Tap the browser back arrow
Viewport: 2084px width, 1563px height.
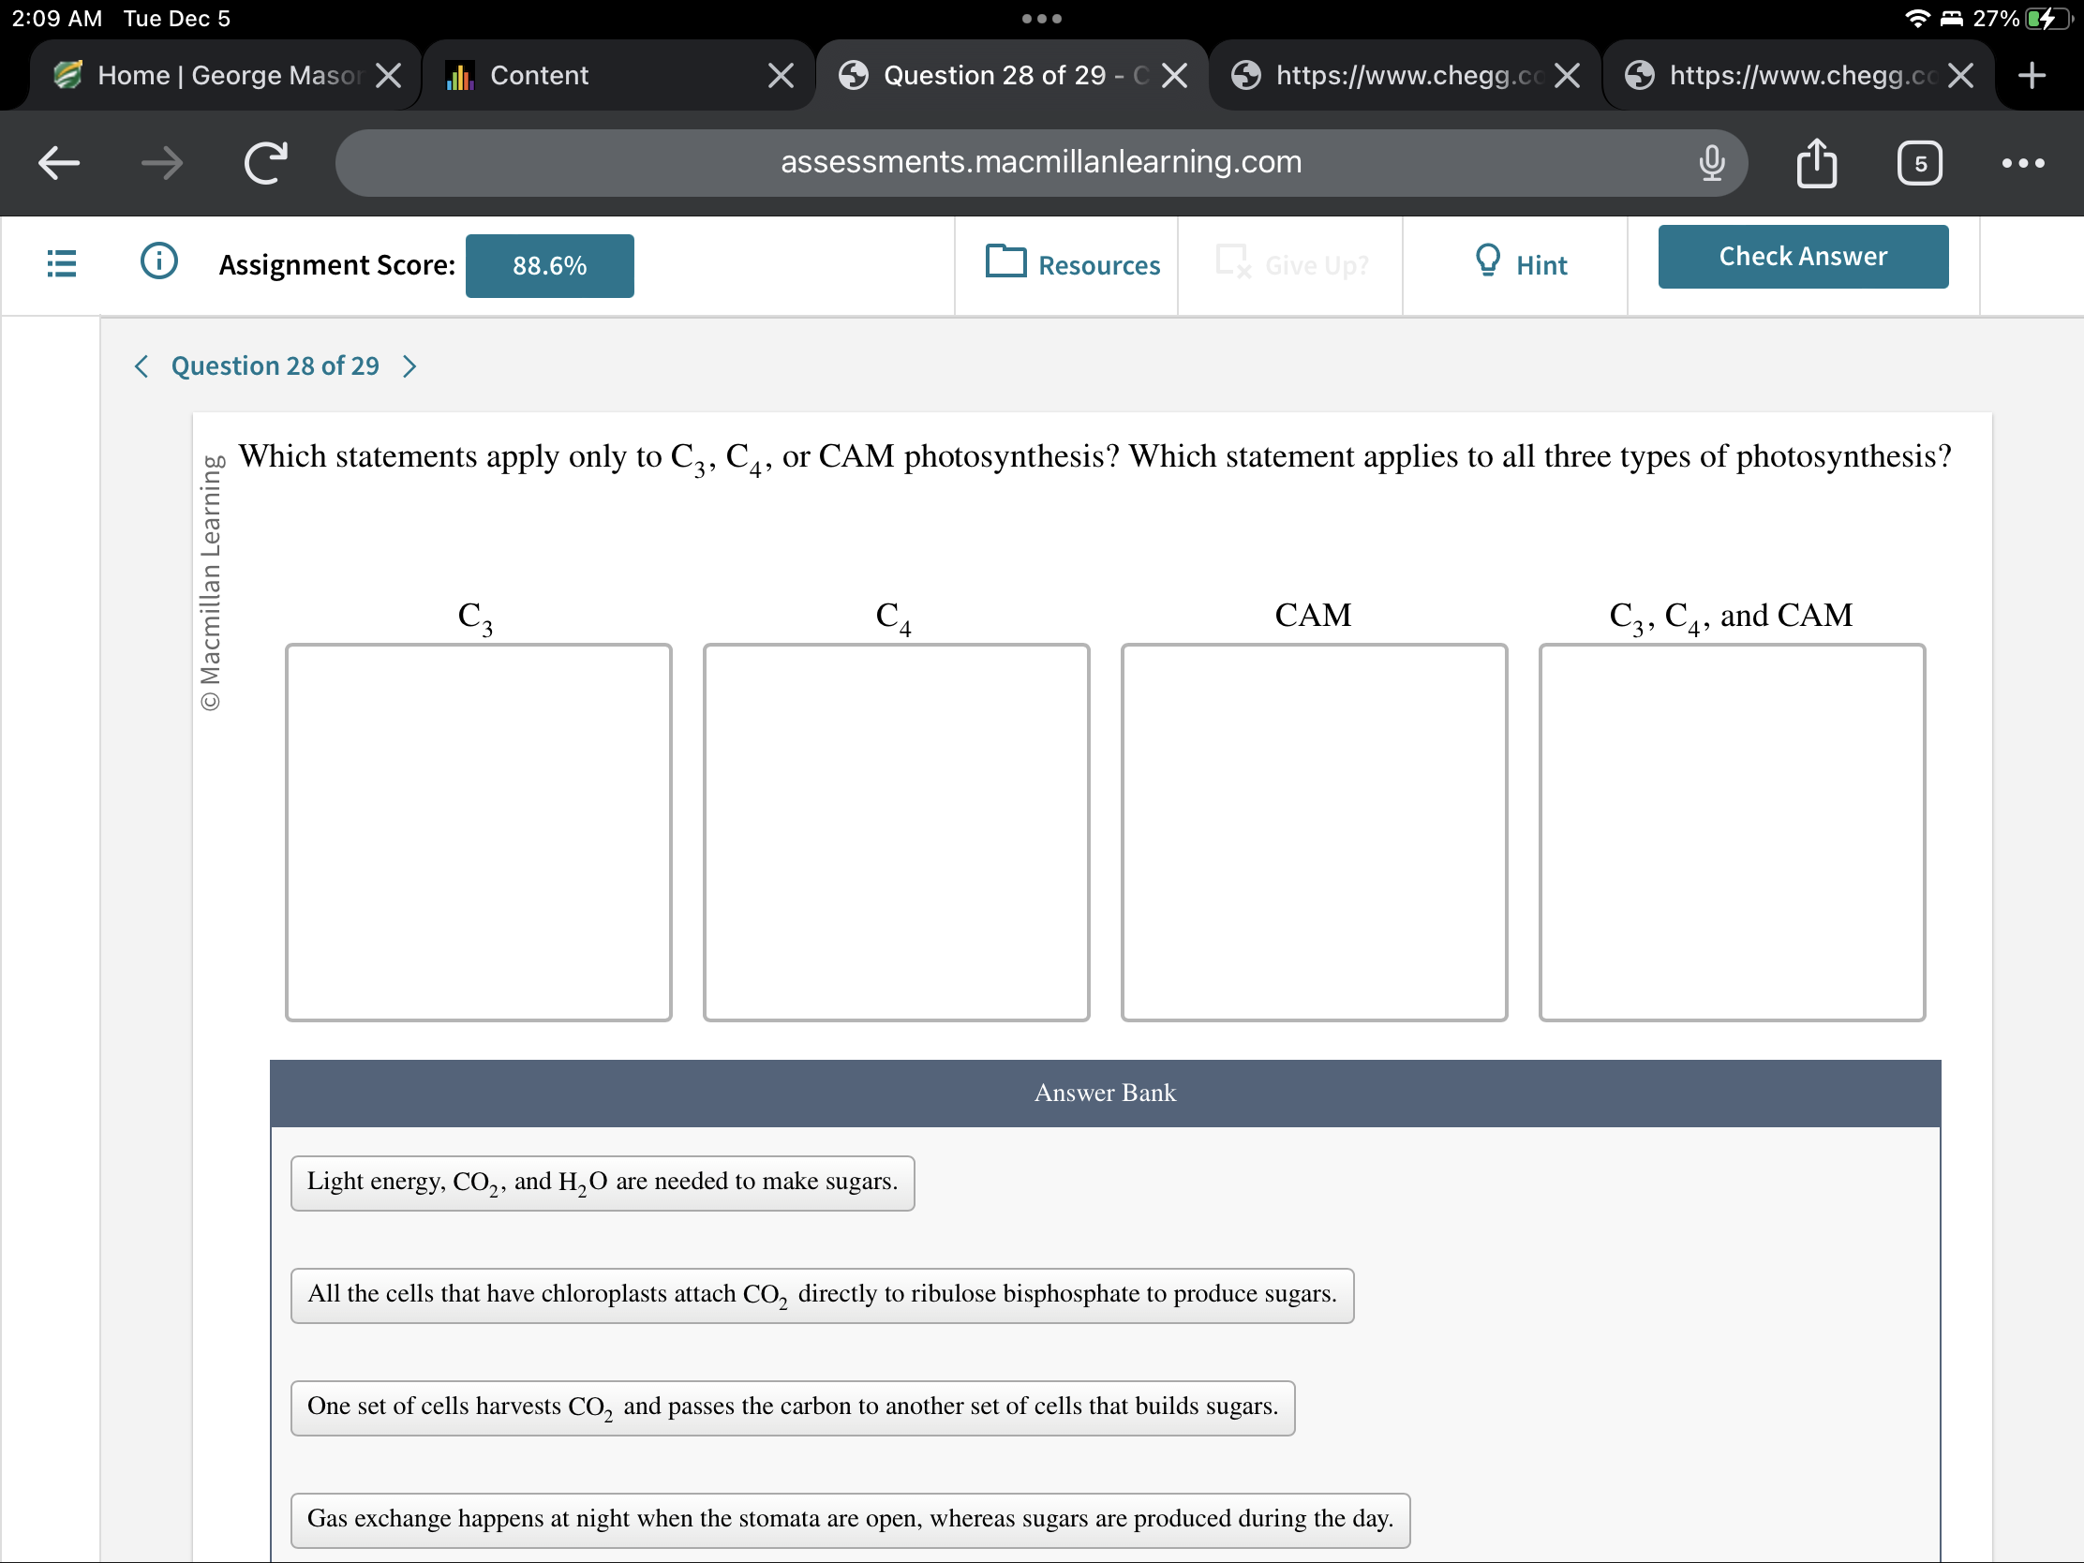(58, 163)
